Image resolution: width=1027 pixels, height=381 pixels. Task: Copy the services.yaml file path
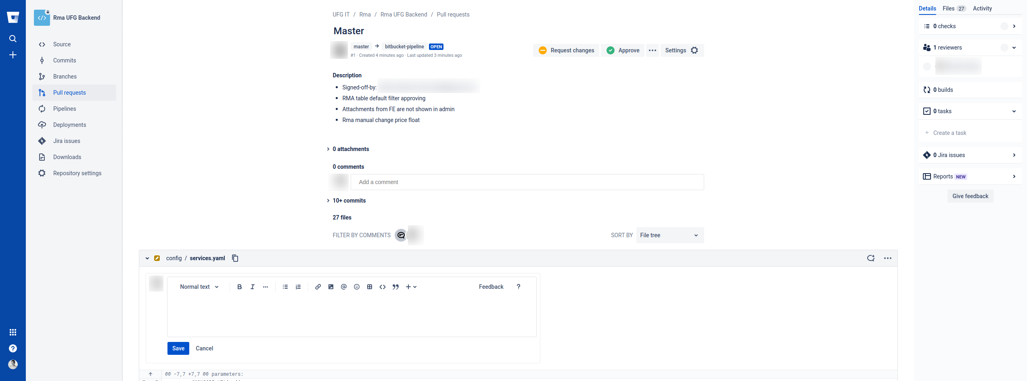tap(235, 258)
